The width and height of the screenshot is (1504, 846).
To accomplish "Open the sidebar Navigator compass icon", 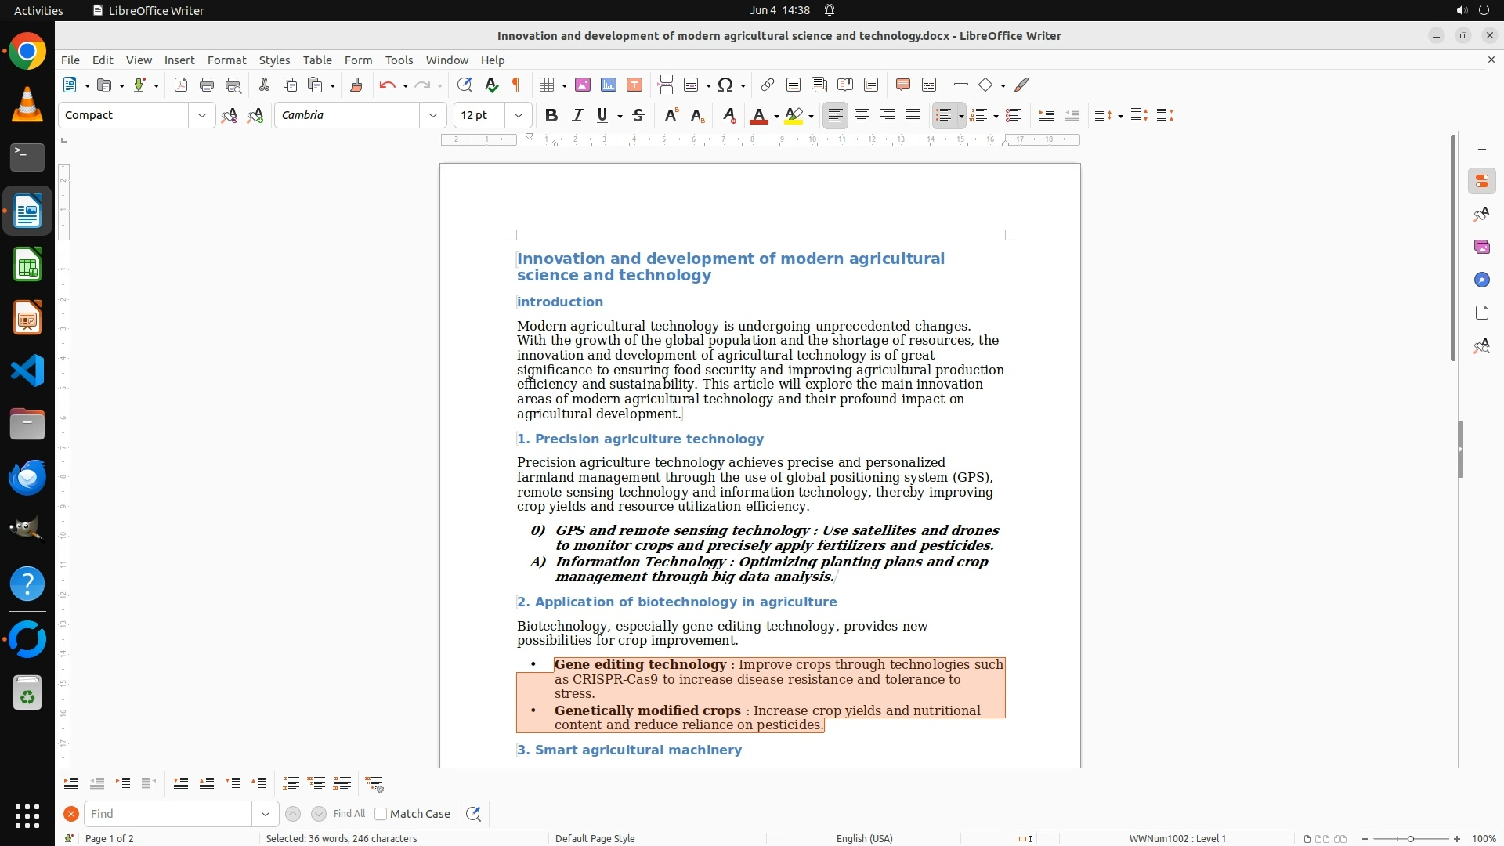I will pos(1481,280).
